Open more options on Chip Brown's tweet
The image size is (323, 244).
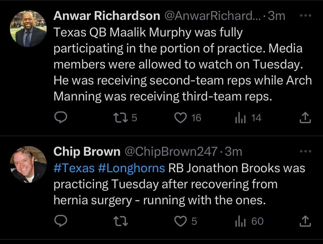[305, 151]
